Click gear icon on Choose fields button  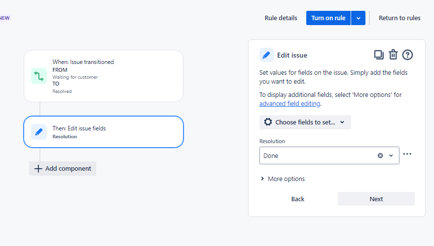(268, 122)
